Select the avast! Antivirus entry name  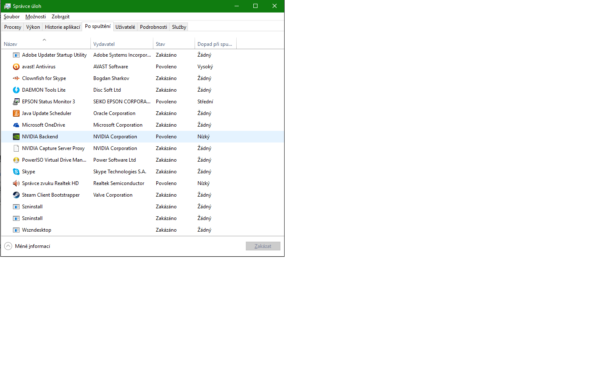coord(39,67)
